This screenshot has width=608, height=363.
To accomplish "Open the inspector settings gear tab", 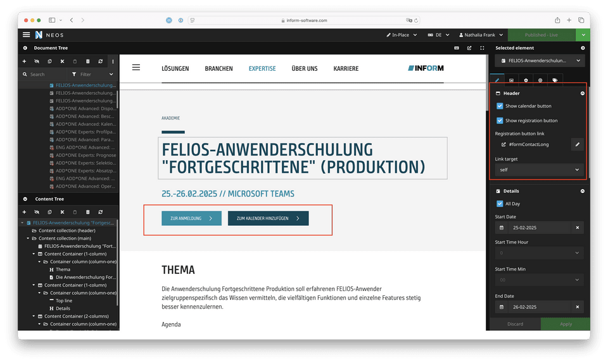I will tap(526, 80).
